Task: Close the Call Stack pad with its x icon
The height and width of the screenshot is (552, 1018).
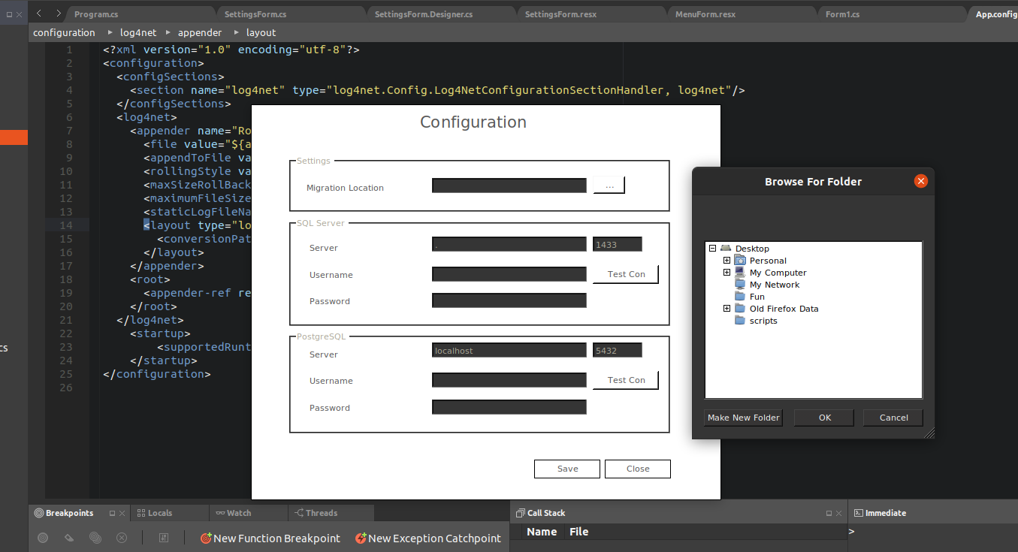Action: pyautogui.click(x=839, y=513)
